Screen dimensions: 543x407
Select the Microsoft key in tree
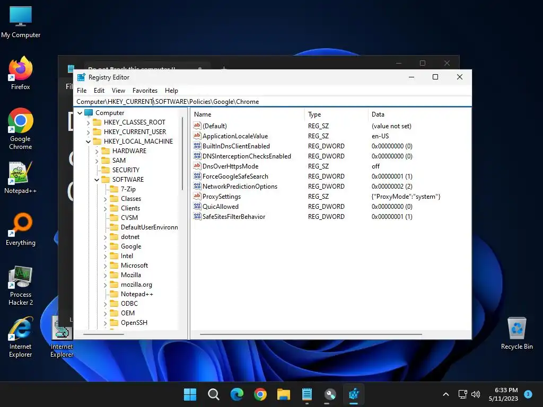tap(134, 265)
